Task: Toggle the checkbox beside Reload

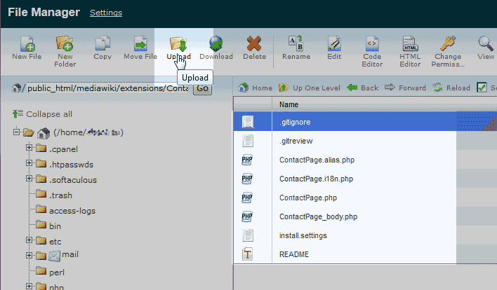Action: [x=482, y=88]
